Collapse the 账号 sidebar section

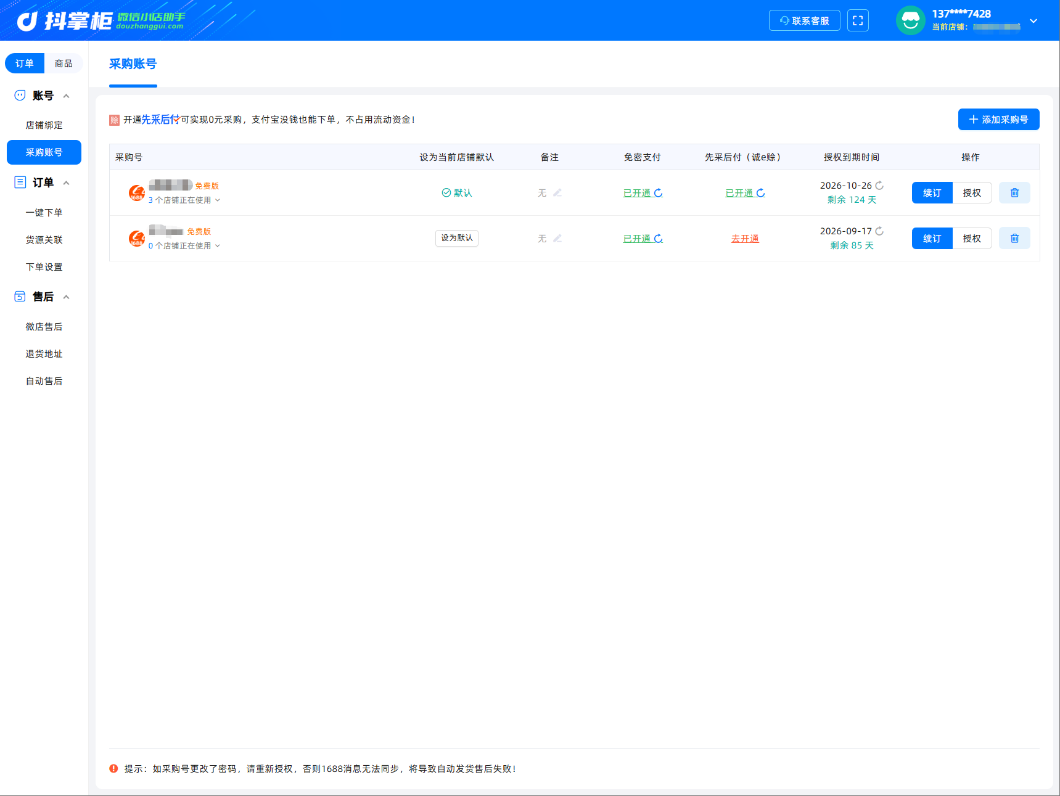click(66, 96)
